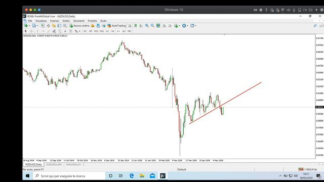
Task: Toggle the Market Watch panel
Action: click(43, 26)
